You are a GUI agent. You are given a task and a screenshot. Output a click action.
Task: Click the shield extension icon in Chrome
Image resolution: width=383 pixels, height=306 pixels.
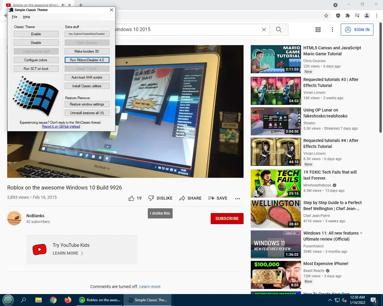coord(338,16)
